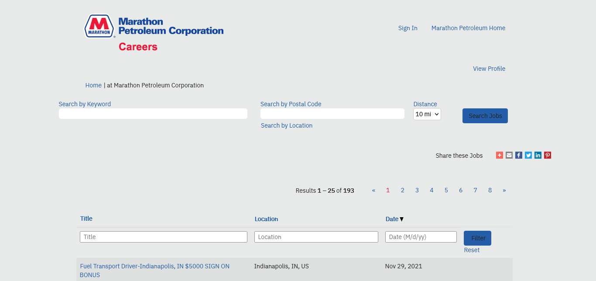Click the Date column sort arrow
This screenshot has height=281, width=596.
[x=401, y=219]
